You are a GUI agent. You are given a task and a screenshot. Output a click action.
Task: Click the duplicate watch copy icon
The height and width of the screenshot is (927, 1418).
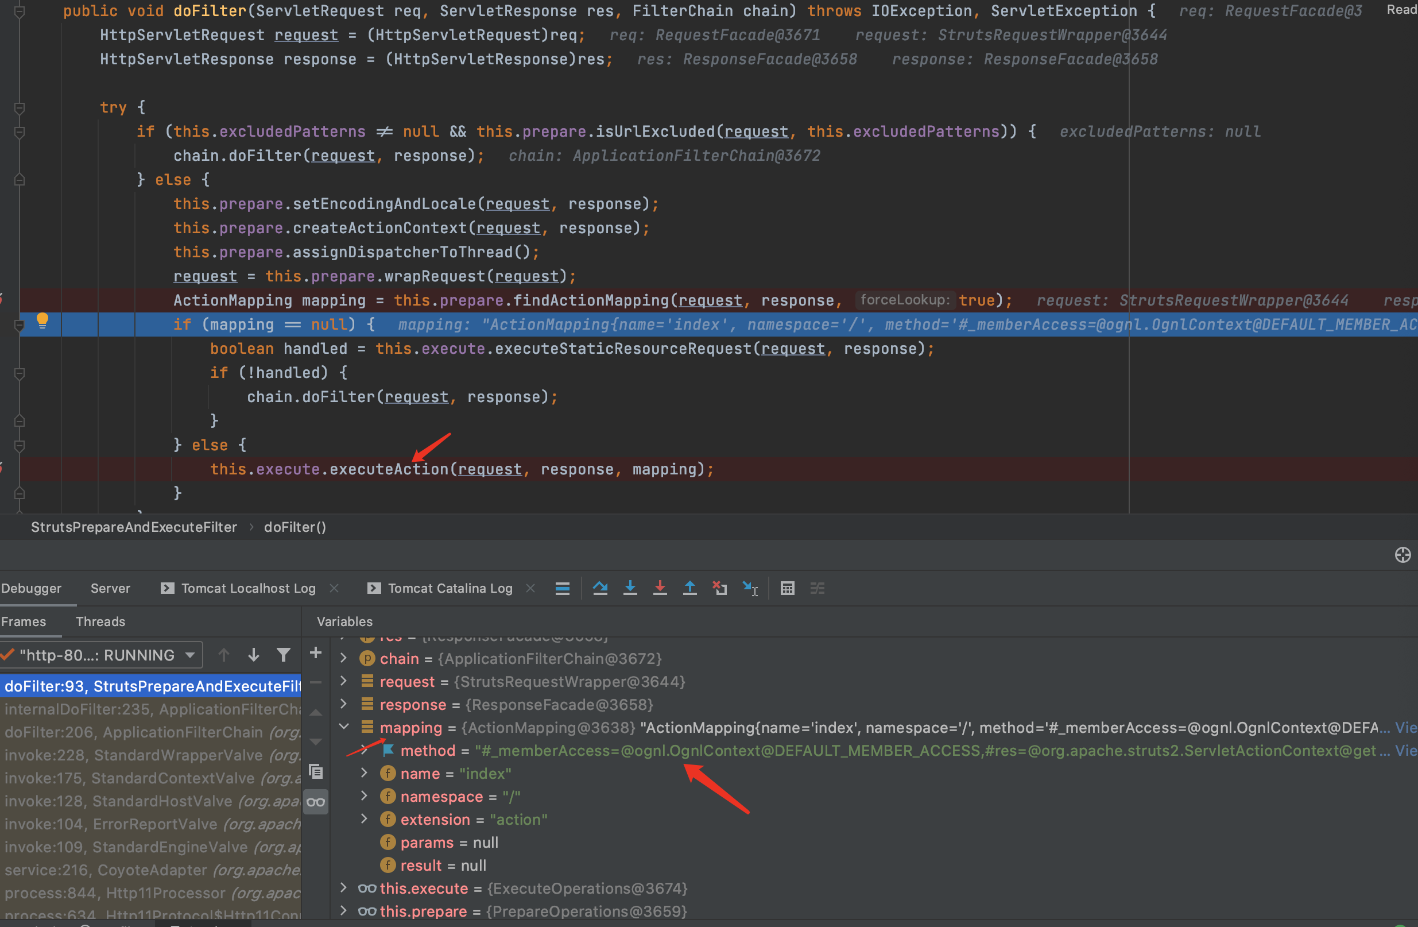[316, 771]
